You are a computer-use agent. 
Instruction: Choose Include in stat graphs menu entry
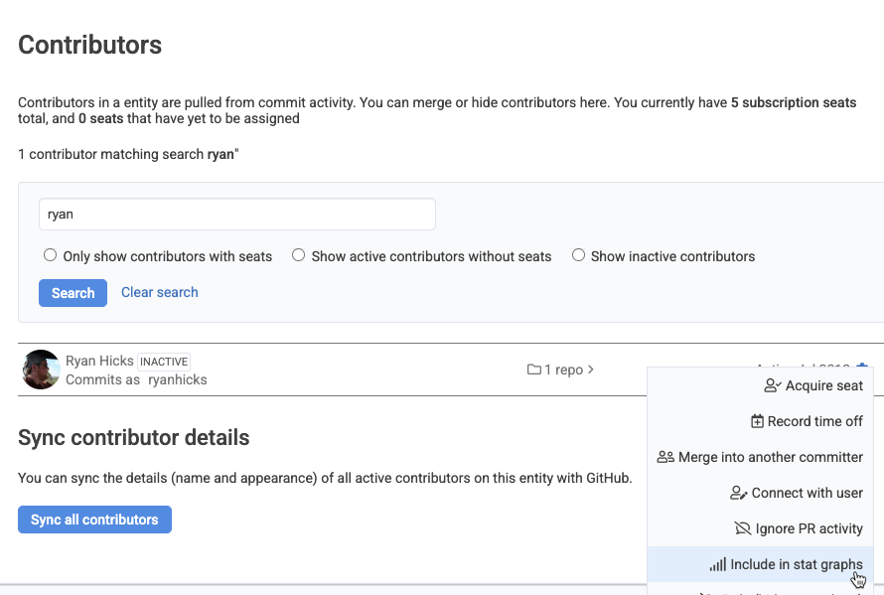pos(796,564)
